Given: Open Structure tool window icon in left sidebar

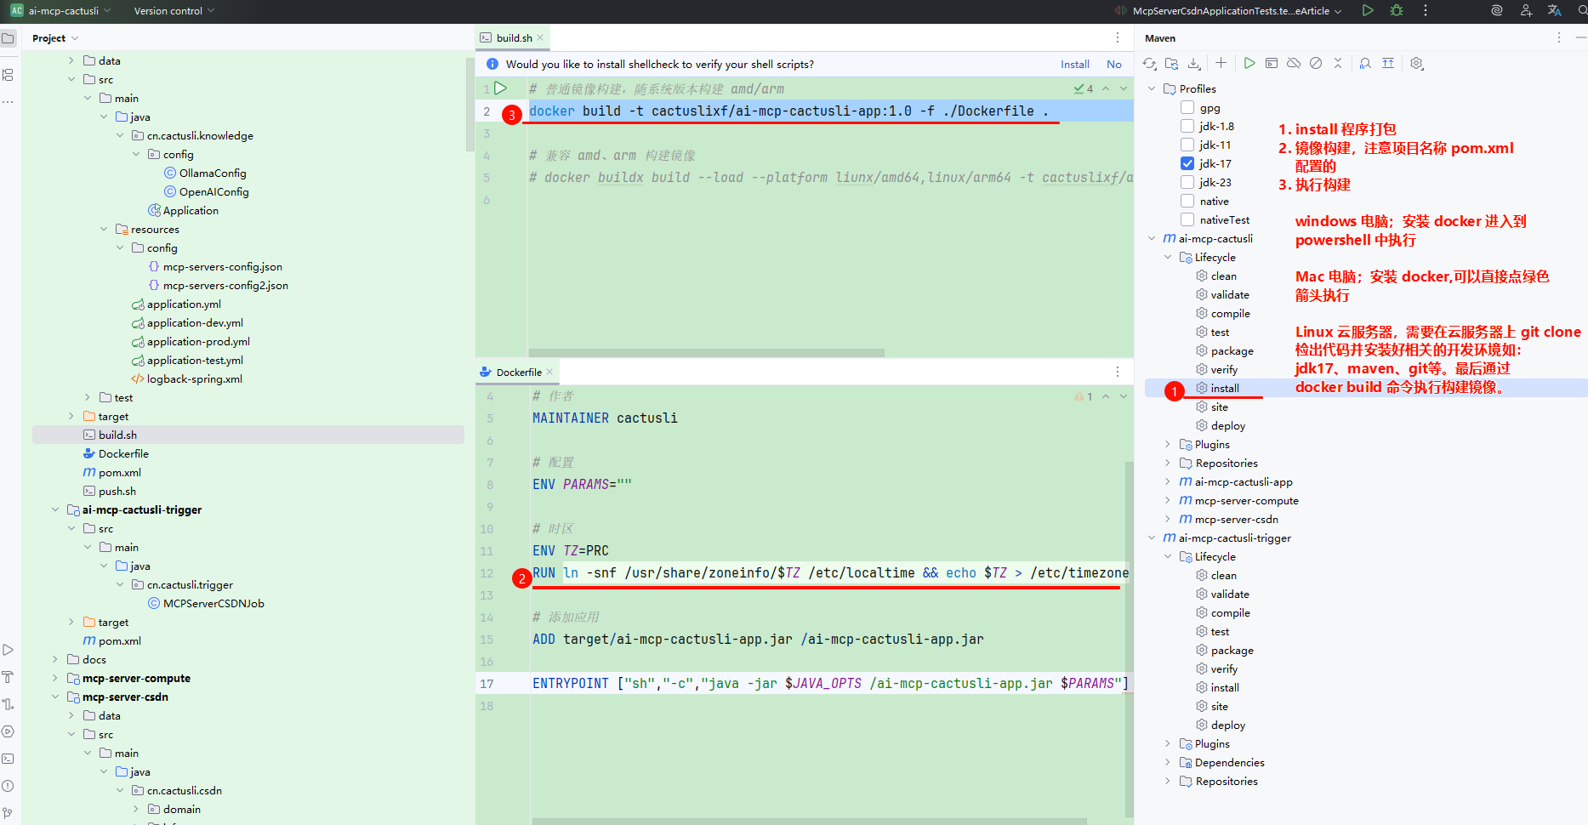Looking at the screenshot, I should [9, 75].
